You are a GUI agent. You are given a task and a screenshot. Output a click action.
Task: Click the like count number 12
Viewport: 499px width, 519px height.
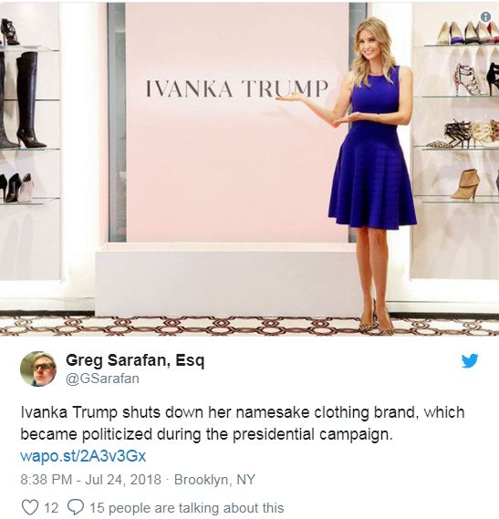click(x=51, y=508)
